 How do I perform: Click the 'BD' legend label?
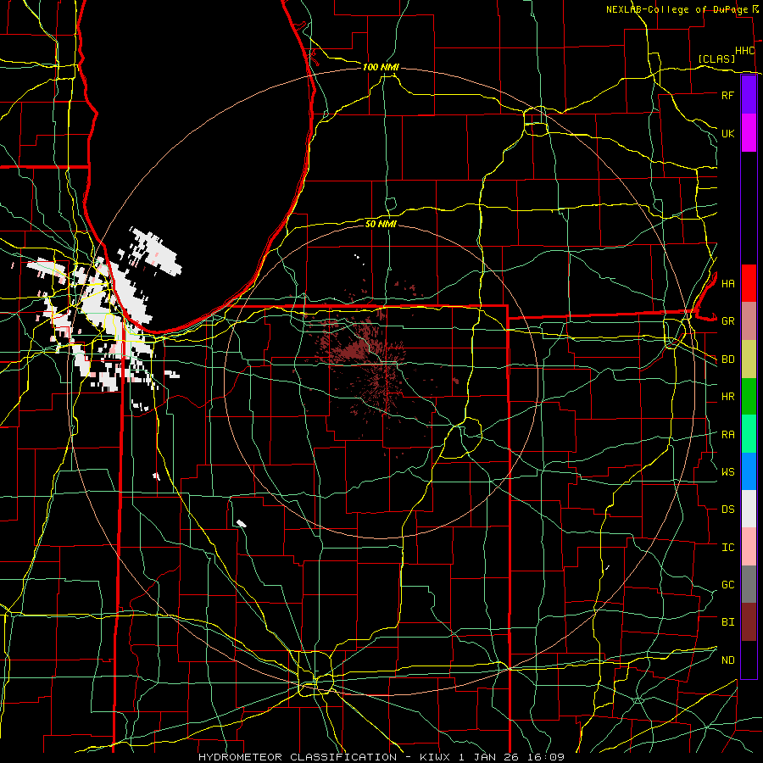click(x=727, y=359)
